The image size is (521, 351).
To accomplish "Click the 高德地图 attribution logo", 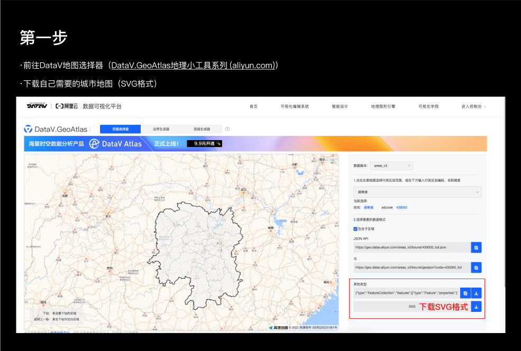I will (x=278, y=328).
